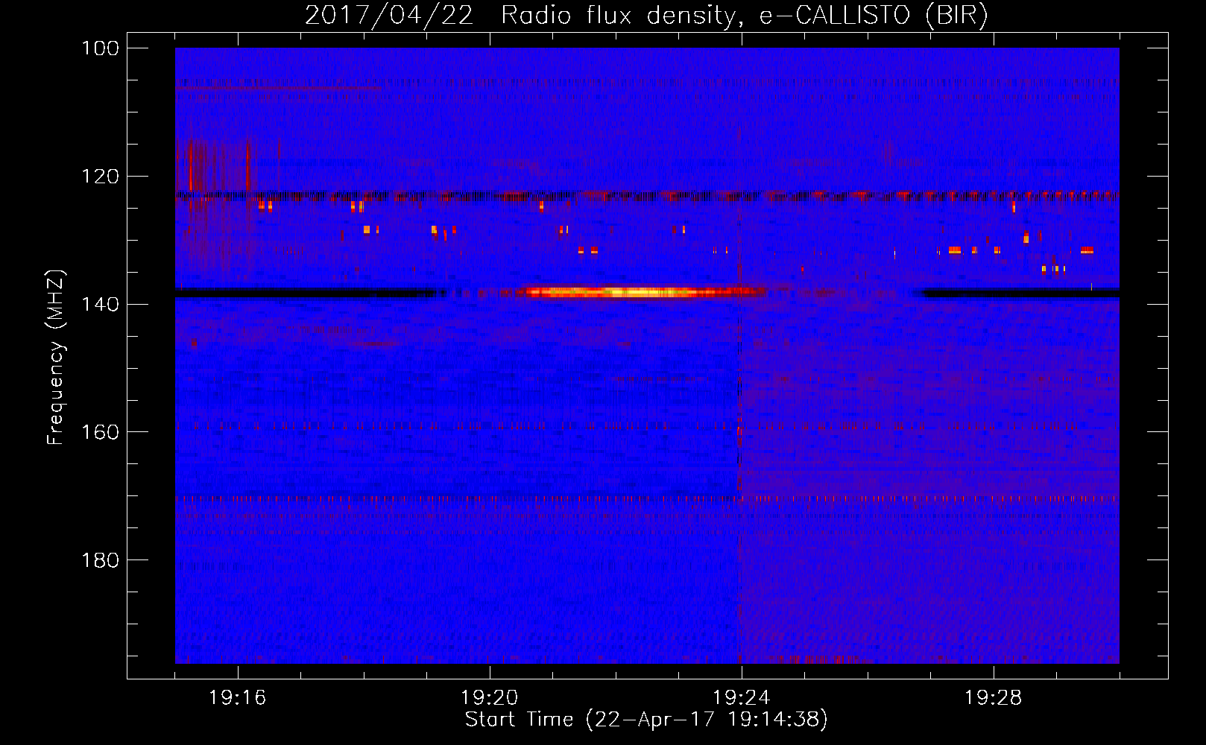Image resolution: width=1206 pixels, height=745 pixels.
Task: Click the 140 frequency tick label
Action: click(x=101, y=304)
